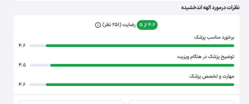Viewport: 249px width, 104px height.
Task: Click the green ۴.۶ از ۵ badge
Action: (x=147, y=25)
